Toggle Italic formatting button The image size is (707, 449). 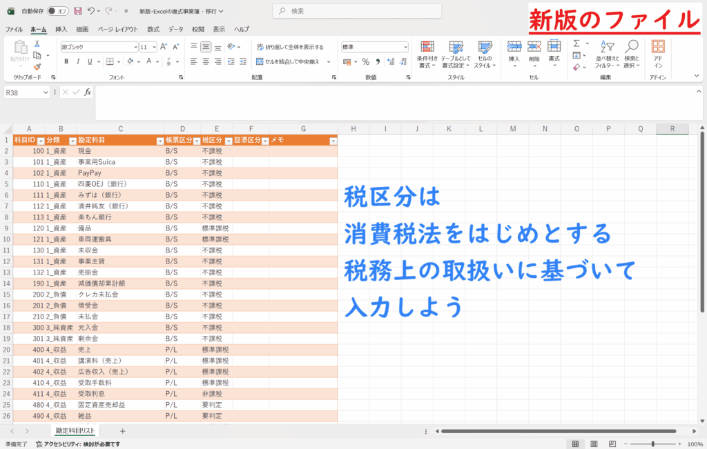[x=78, y=61]
